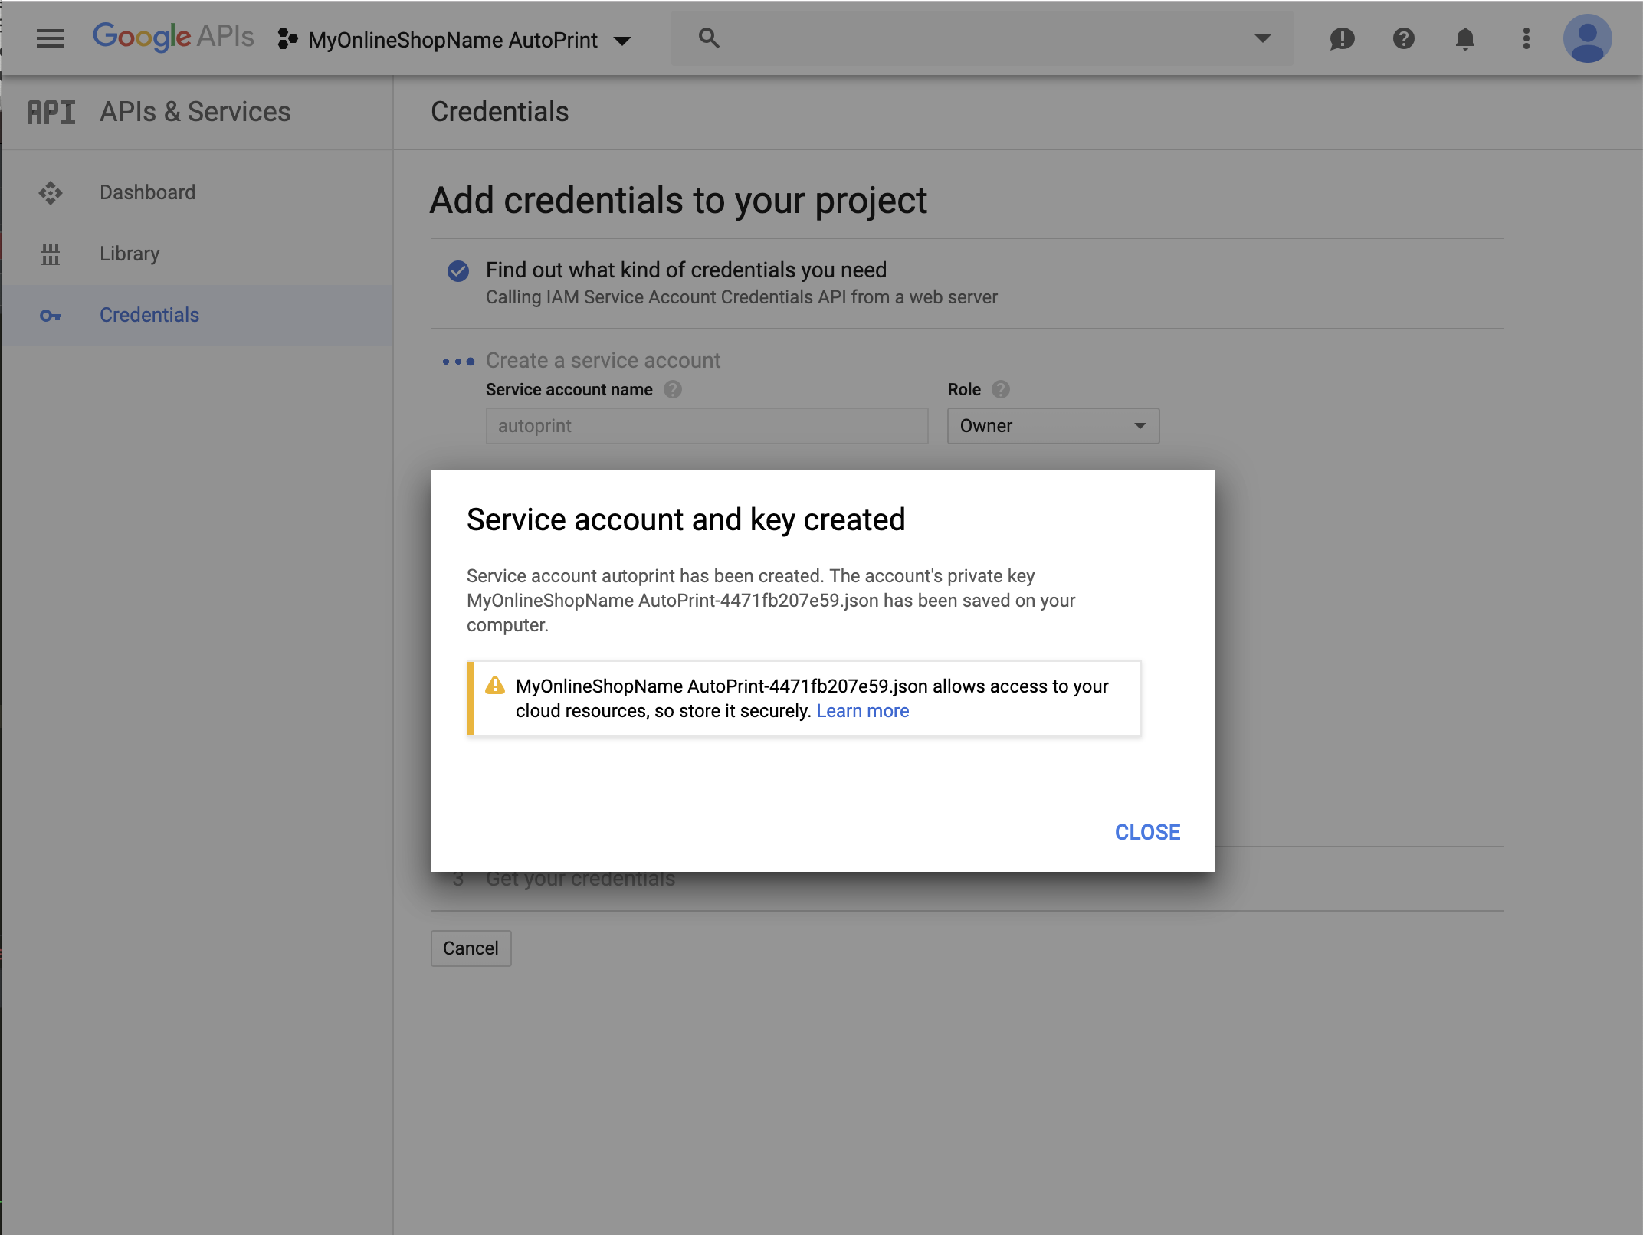Click the Credentials page header
This screenshot has height=1235, width=1643.
click(500, 112)
